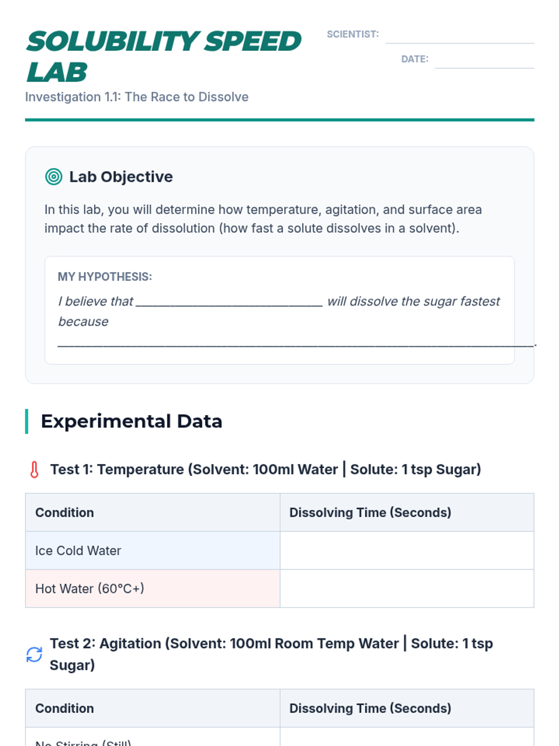Image resolution: width=559 pixels, height=746 pixels.
Task: Click the Test 1: Temperature heading
Action: pyautogui.click(x=266, y=470)
